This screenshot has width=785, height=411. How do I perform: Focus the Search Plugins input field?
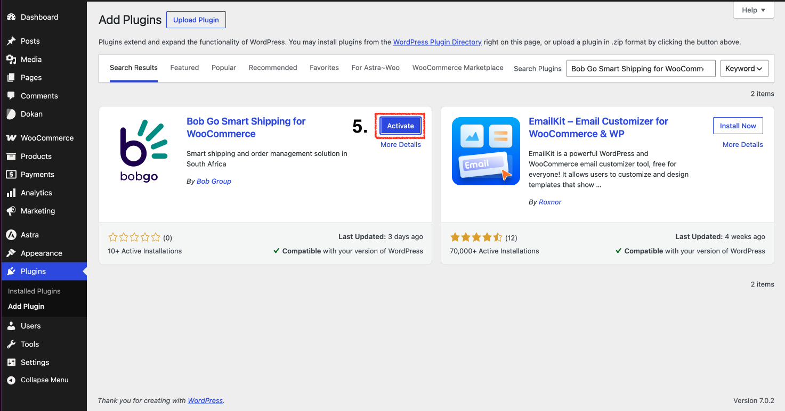(x=641, y=68)
